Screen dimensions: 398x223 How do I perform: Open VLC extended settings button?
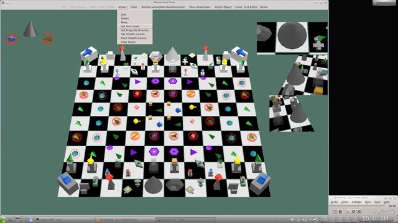click(340, 211)
